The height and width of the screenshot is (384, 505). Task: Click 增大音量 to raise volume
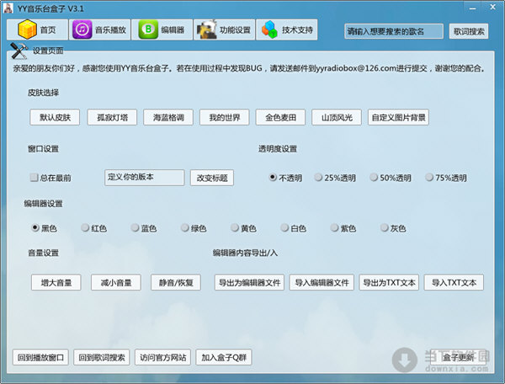pos(56,282)
